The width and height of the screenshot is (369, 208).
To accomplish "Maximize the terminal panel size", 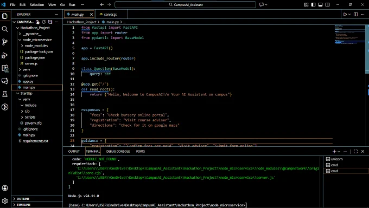I will (x=355, y=152).
